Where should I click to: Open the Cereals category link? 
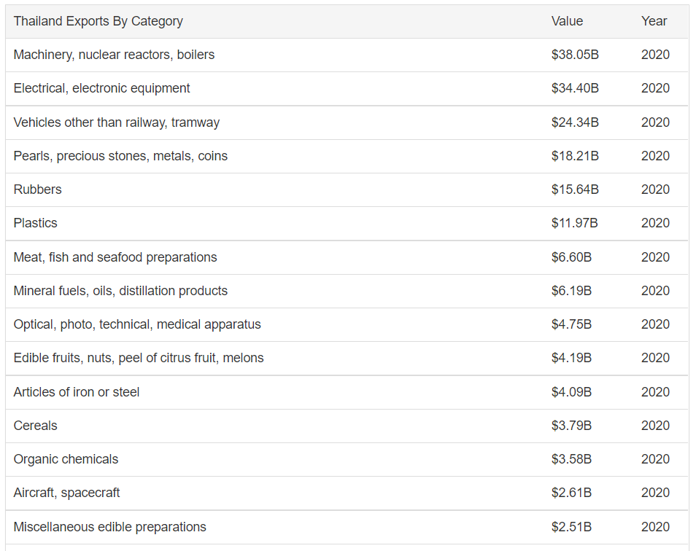coord(35,426)
